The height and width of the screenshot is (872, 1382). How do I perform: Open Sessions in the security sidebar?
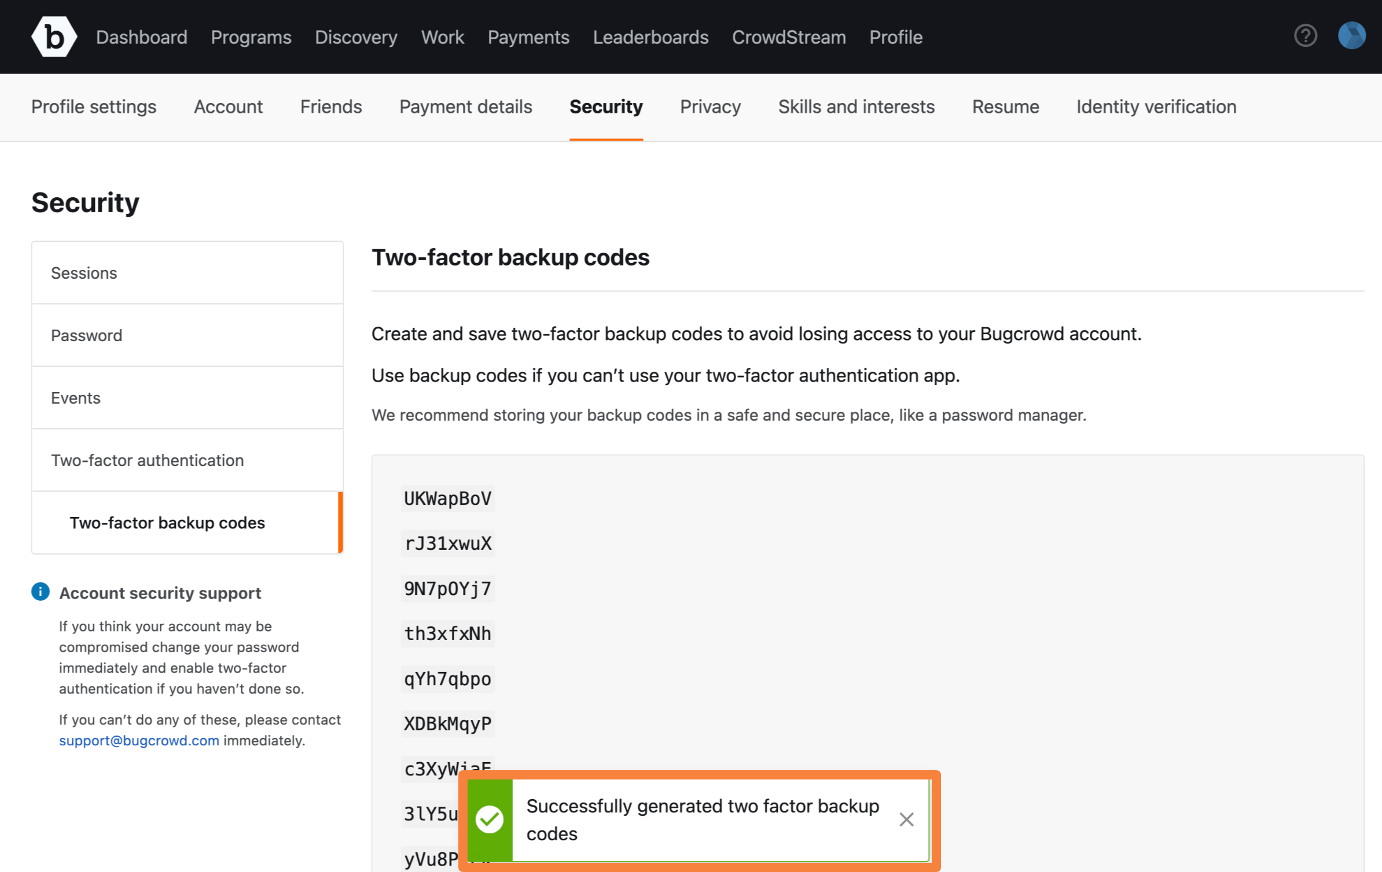(188, 273)
